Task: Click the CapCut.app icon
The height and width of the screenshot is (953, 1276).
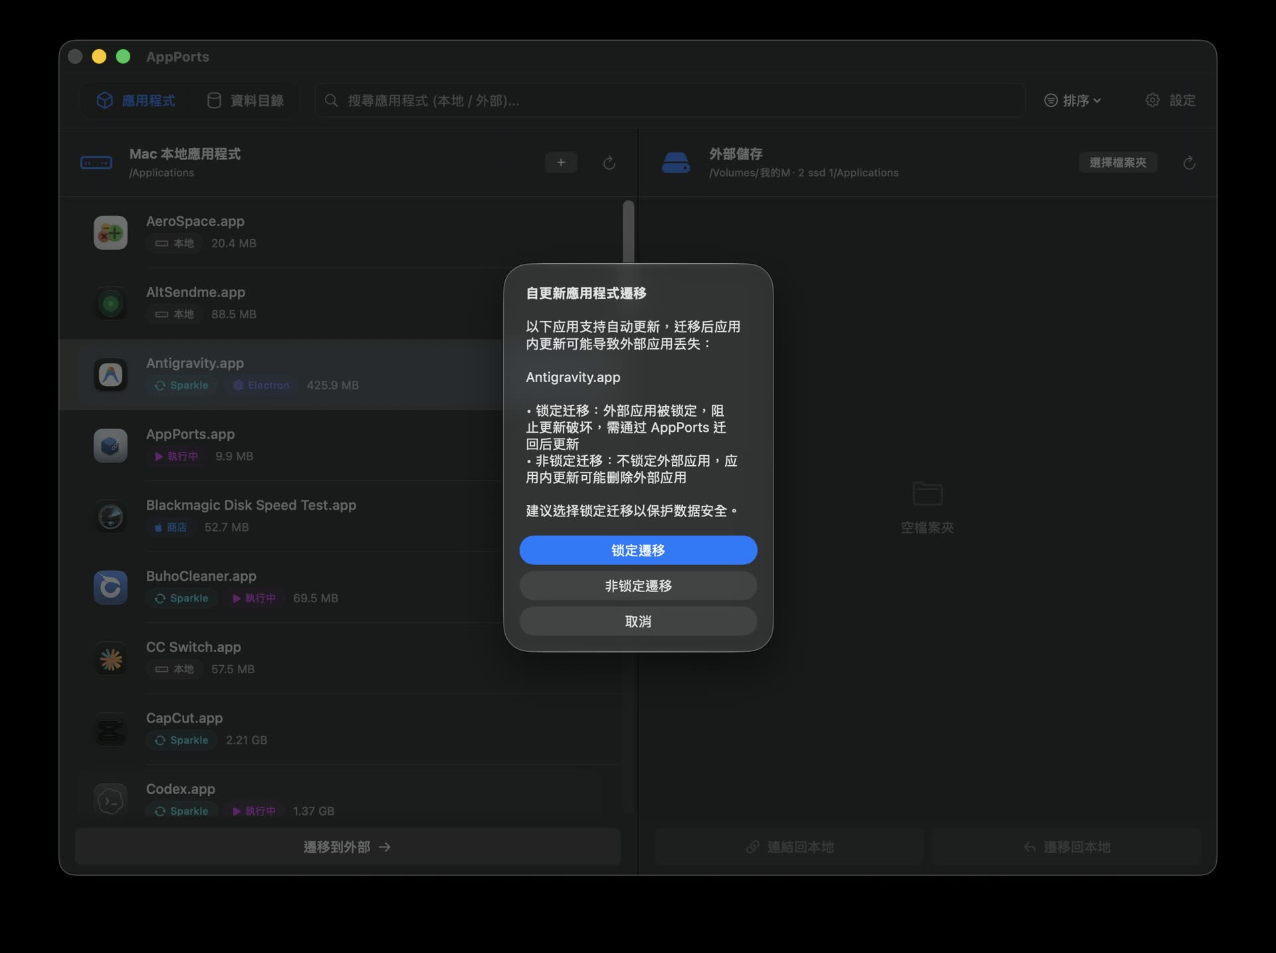Action: point(110,730)
